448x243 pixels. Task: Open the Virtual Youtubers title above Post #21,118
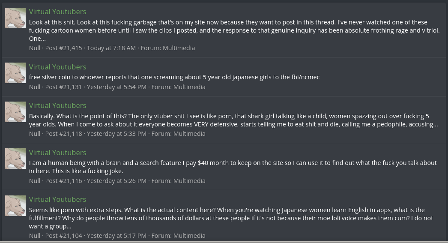(x=57, y=105)
